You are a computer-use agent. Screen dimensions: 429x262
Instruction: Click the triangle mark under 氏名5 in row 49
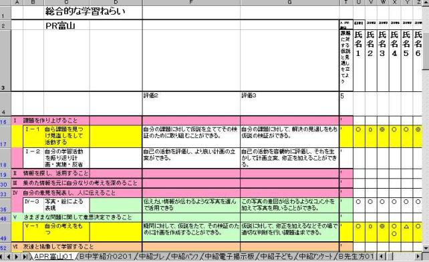[406, 227]
